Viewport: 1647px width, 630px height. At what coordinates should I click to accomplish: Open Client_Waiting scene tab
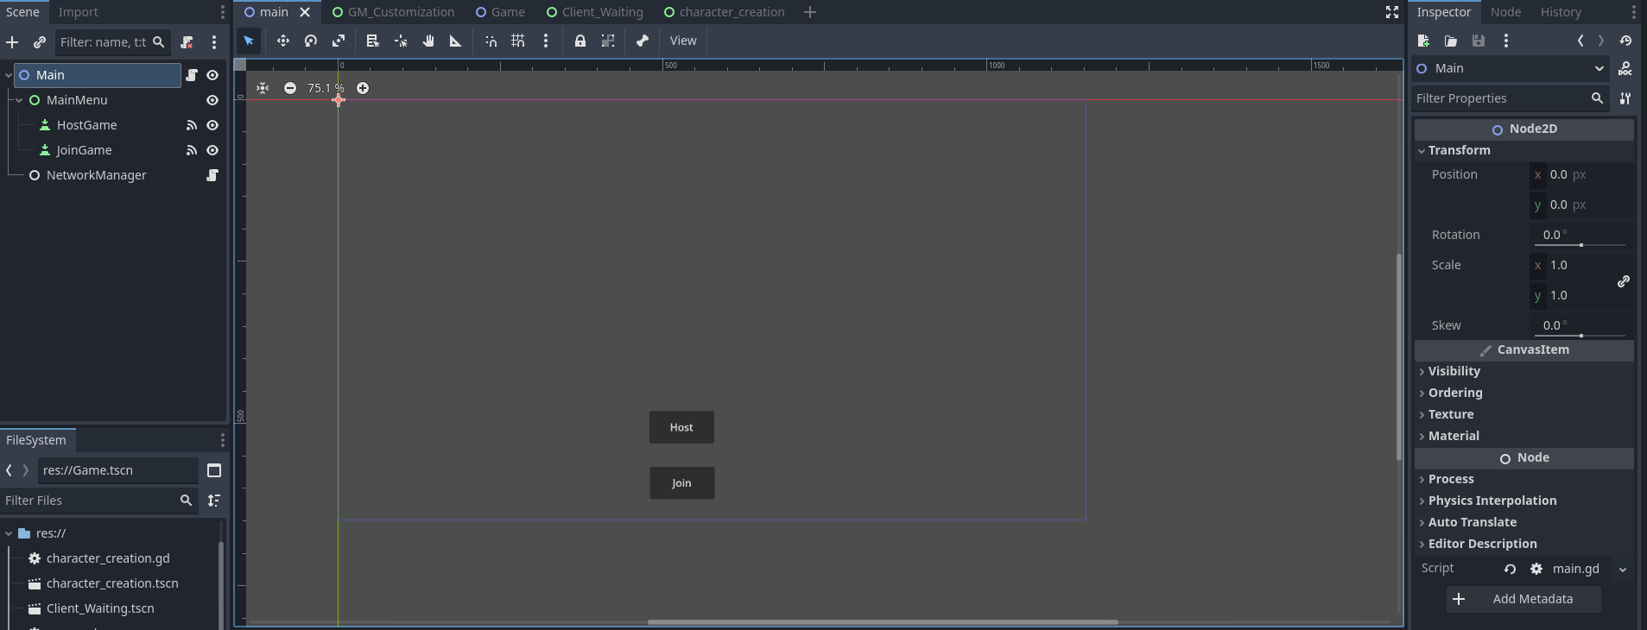click(594, 12)
